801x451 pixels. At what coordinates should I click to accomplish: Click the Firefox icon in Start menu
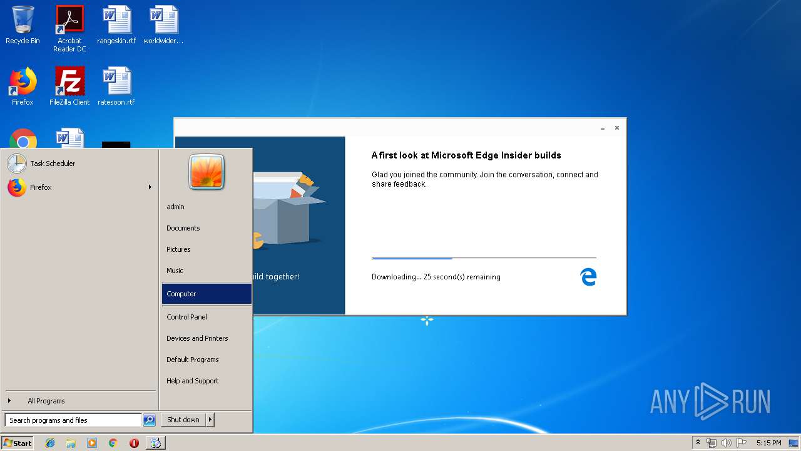pyautogui.click(x=17, y=187)
